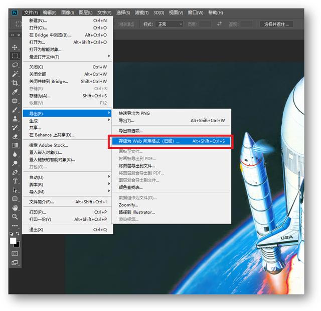The height and width of the screenshot is (311, 321).
Task: Select the Eyedropper tool
Action: pyautogui.click(x=15, y=92)
